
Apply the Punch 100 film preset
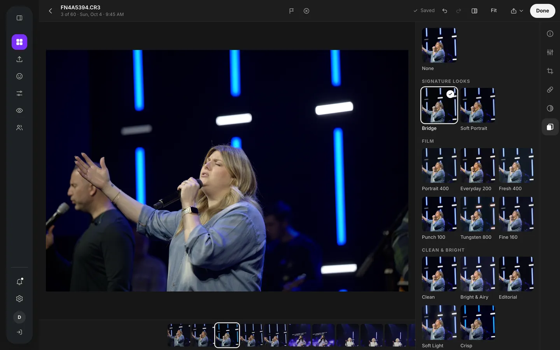[x=439, y=214]
